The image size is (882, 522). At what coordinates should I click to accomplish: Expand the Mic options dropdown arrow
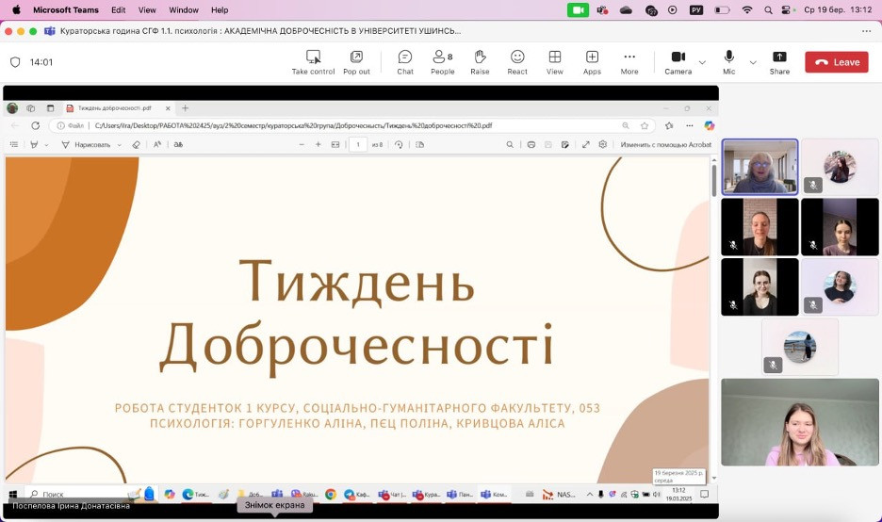(753, 62)
